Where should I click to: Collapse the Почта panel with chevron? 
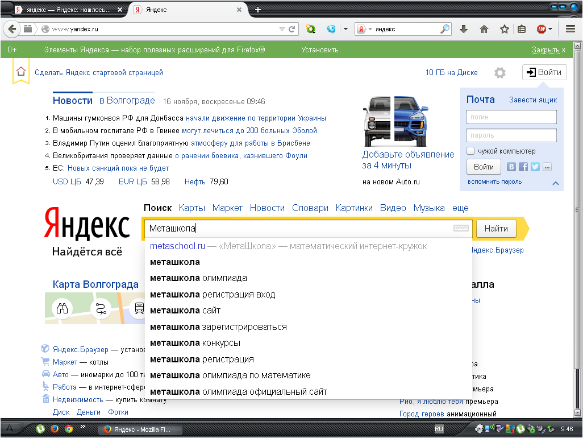(556, 183)
